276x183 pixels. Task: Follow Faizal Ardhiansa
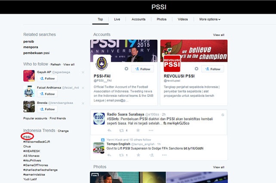pos(47,94)
